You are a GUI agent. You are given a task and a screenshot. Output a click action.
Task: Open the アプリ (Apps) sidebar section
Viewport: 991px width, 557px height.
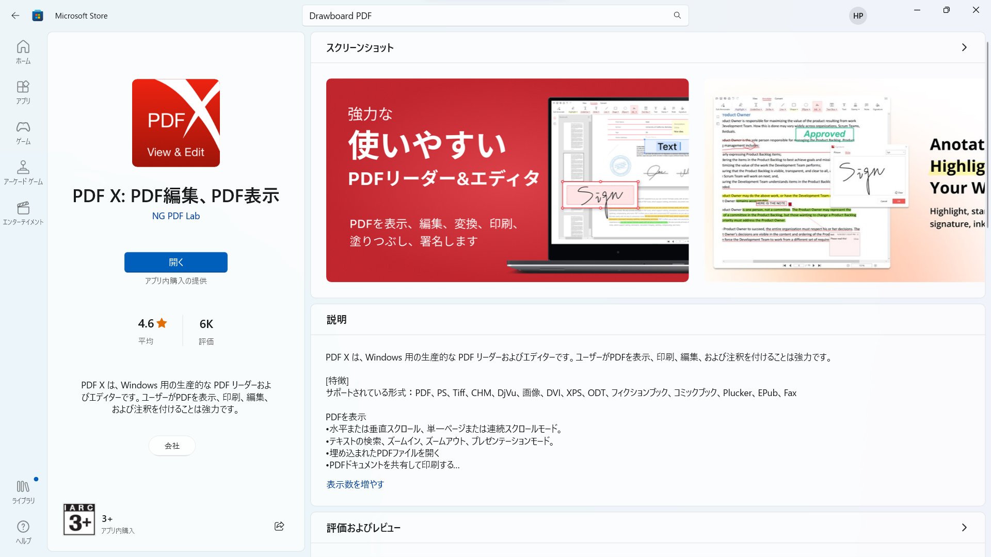23,92
